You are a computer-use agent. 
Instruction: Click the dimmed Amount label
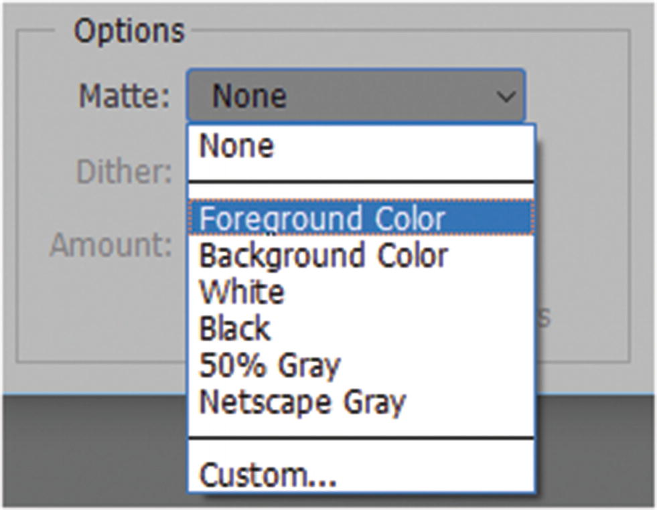[111, 245]
